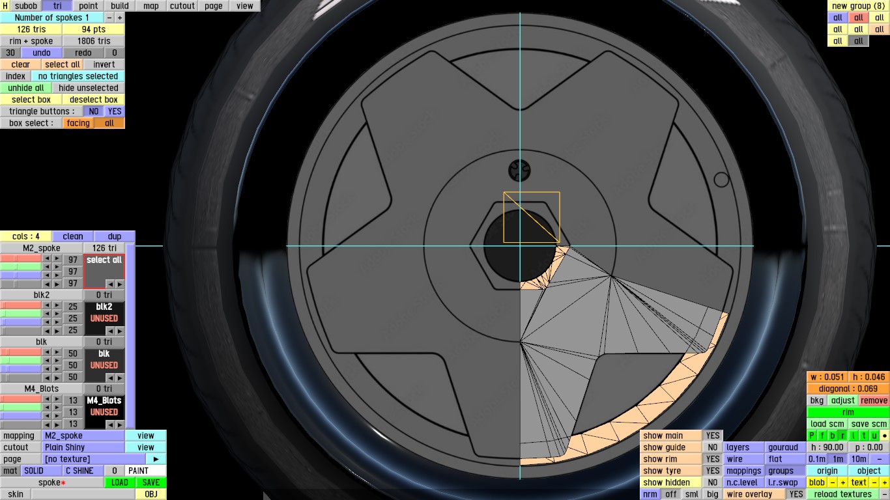Open the new group (8) selector
The image size is (890, 500).
pyautogui.click(x=859, y=6)
